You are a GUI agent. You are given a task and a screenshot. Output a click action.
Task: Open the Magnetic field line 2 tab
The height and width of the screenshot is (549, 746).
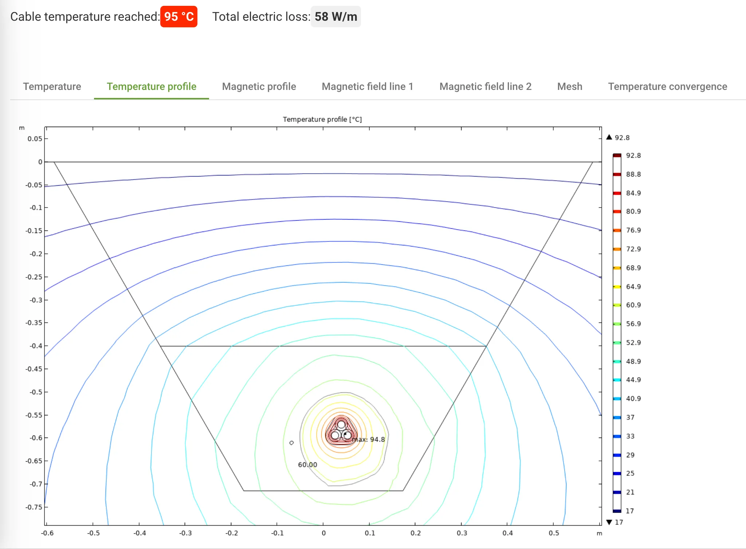click(485, 87)
